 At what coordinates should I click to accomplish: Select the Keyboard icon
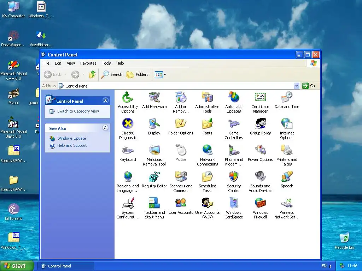128,153
